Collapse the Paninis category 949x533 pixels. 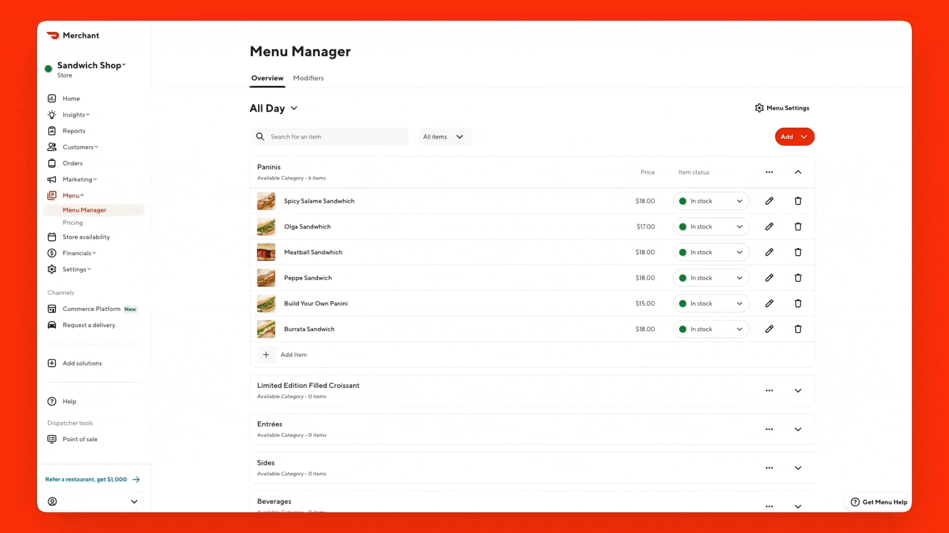pos(798,172)
